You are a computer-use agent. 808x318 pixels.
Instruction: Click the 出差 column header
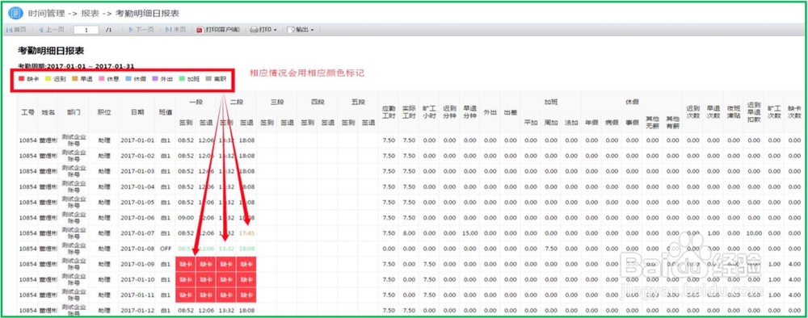pos(510,111)
